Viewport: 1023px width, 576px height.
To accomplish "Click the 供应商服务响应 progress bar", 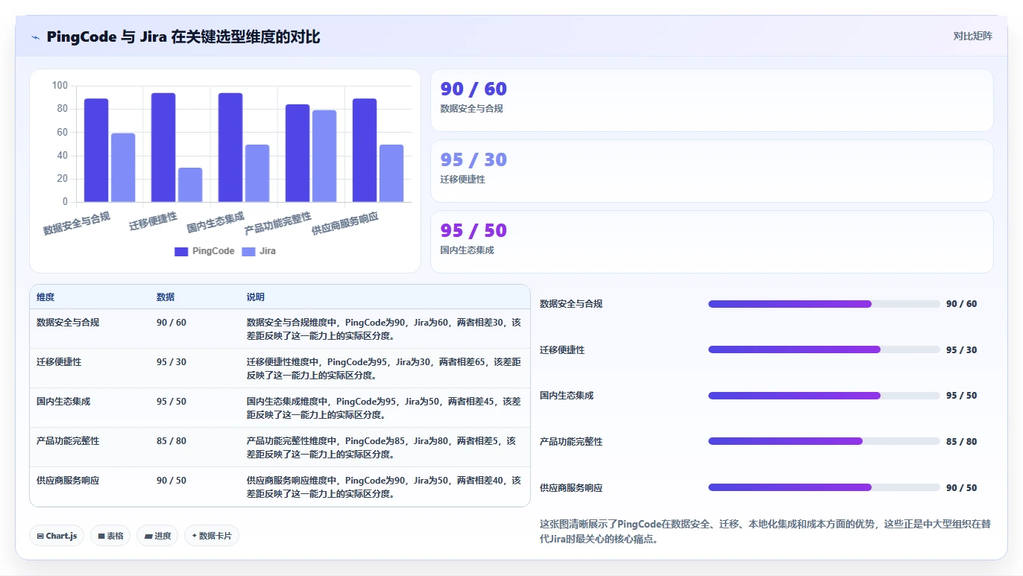I will 824,487.
